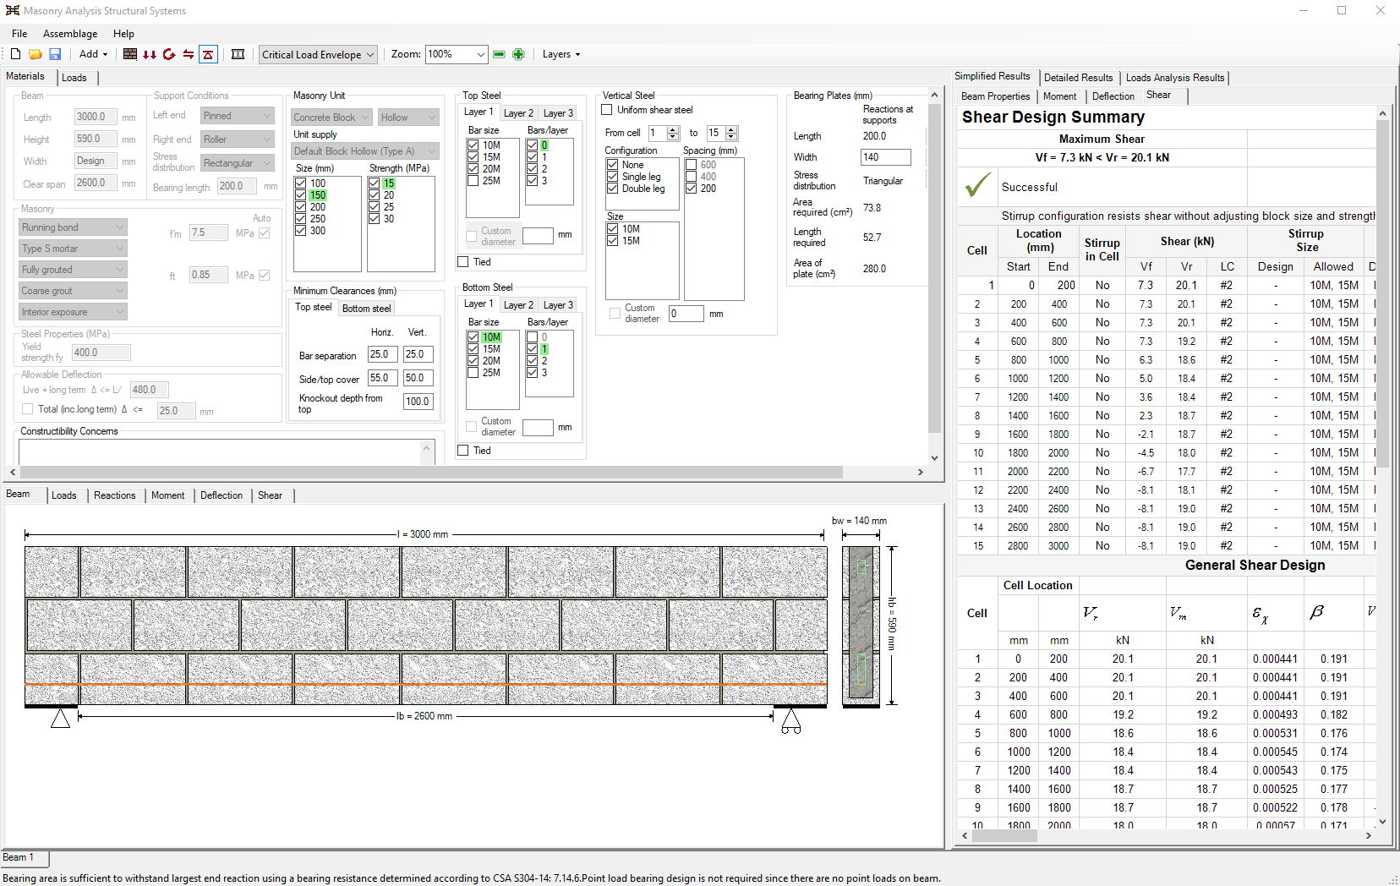Screen dimensions: 1400x886
Task: Open the Layers dropdown in toolbar
Action: coord(561,54)
